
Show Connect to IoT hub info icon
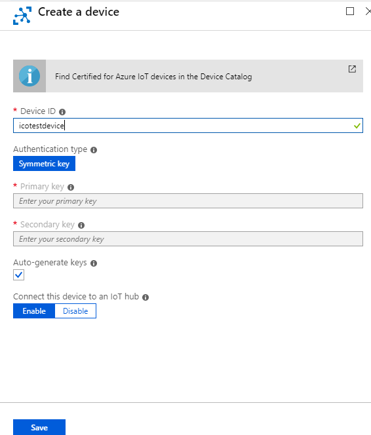click(146, 297)
